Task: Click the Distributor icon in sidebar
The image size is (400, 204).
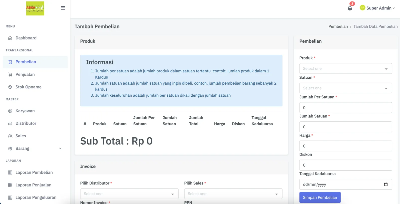Action: click(10, 123)
